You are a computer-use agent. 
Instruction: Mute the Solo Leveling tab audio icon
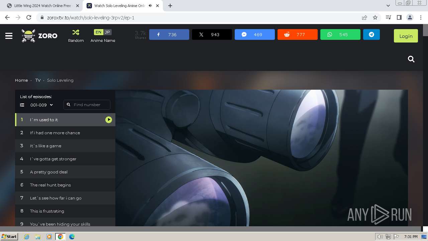150,6
